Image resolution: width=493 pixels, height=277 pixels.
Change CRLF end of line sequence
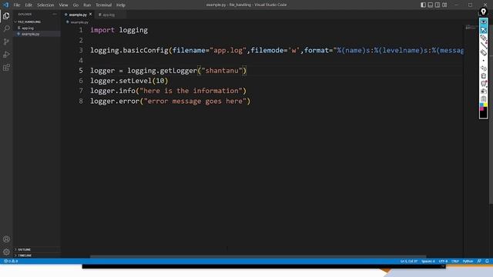pos(455,262)
